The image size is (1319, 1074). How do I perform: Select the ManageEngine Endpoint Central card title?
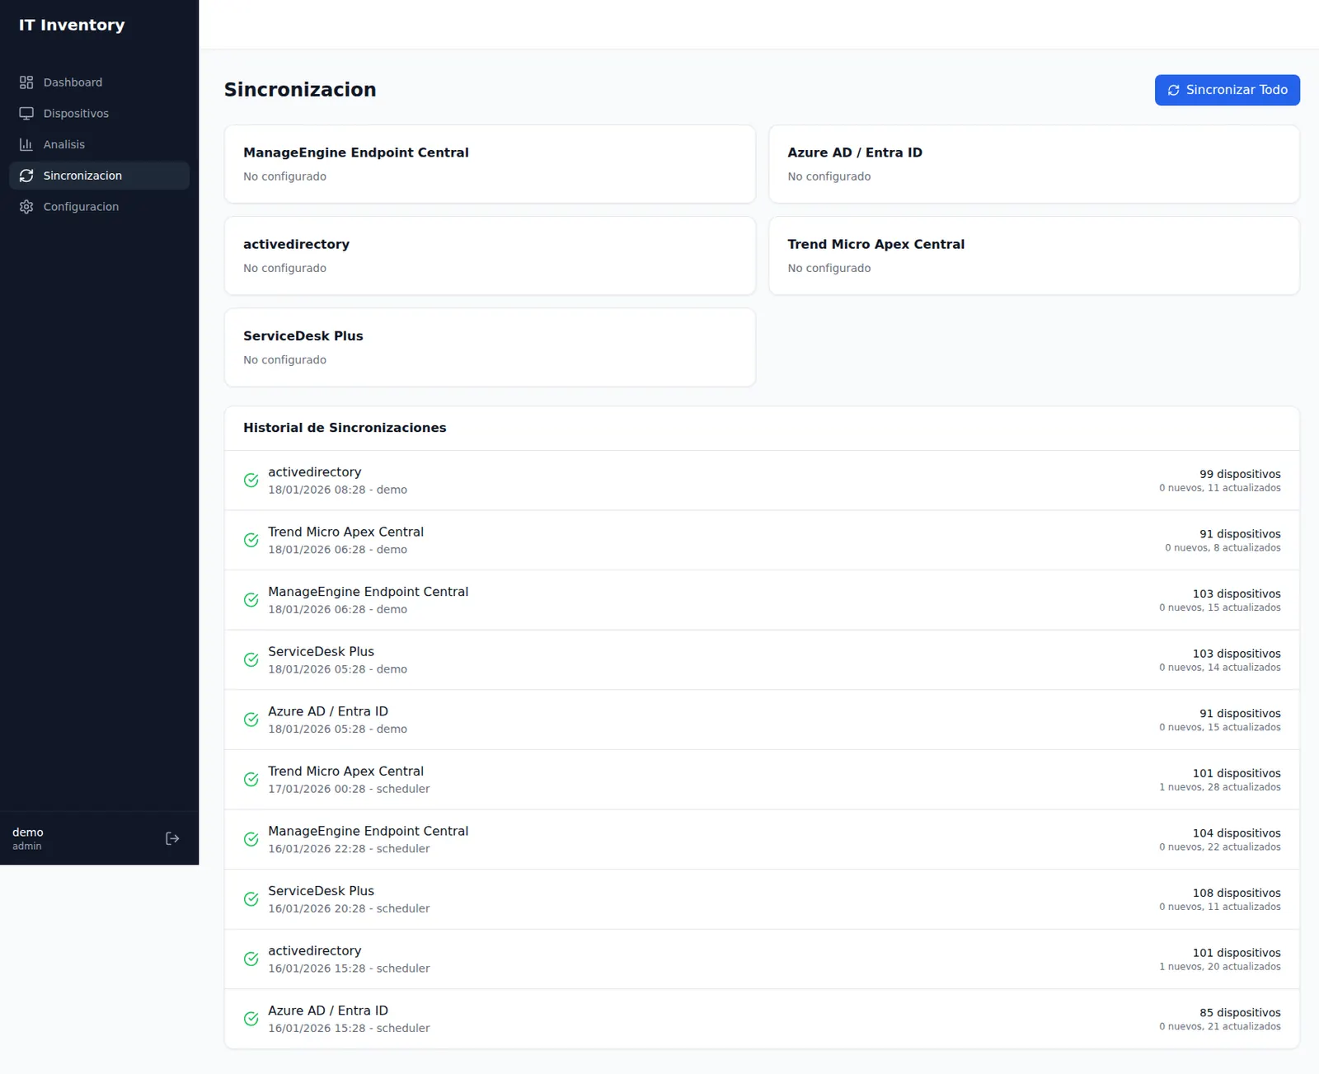tap(355, 152)
